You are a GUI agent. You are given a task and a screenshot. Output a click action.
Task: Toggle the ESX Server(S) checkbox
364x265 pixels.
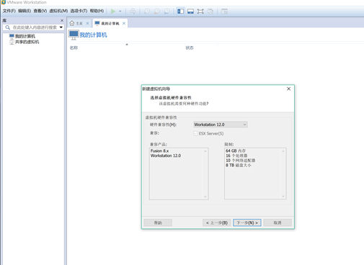(195, 133)
